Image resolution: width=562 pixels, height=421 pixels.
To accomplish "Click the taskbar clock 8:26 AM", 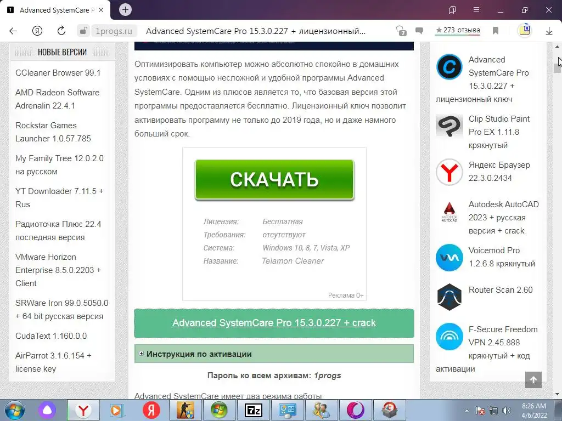I will 534,411.
